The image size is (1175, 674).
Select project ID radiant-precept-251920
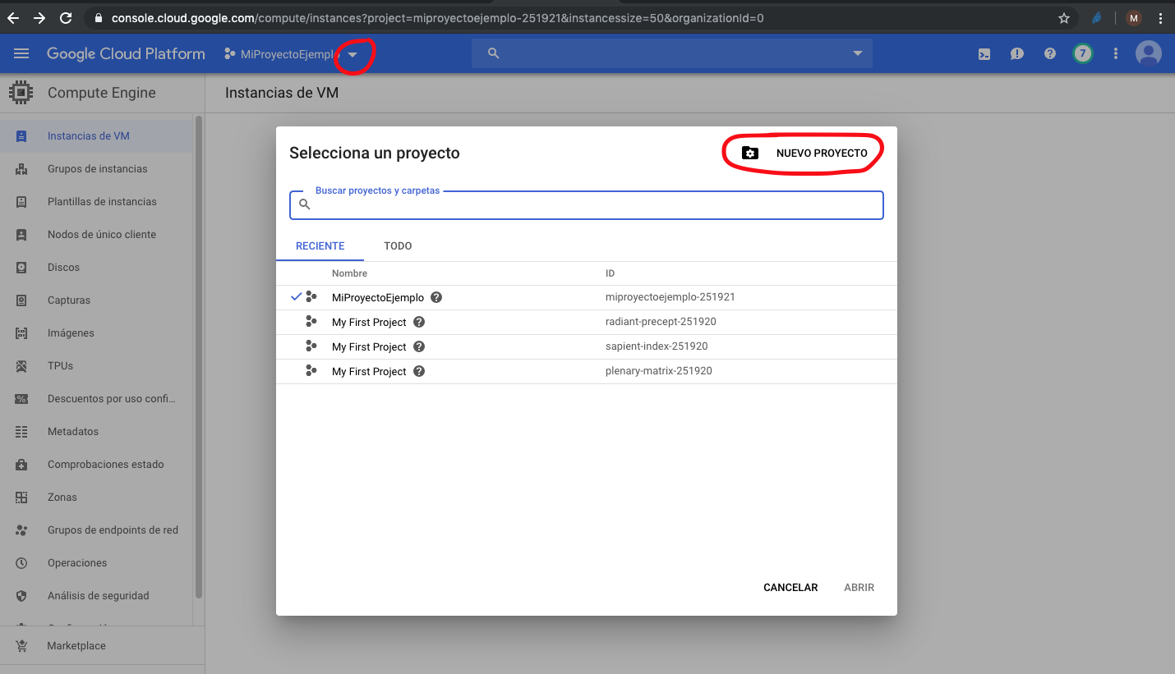[661, 322]
